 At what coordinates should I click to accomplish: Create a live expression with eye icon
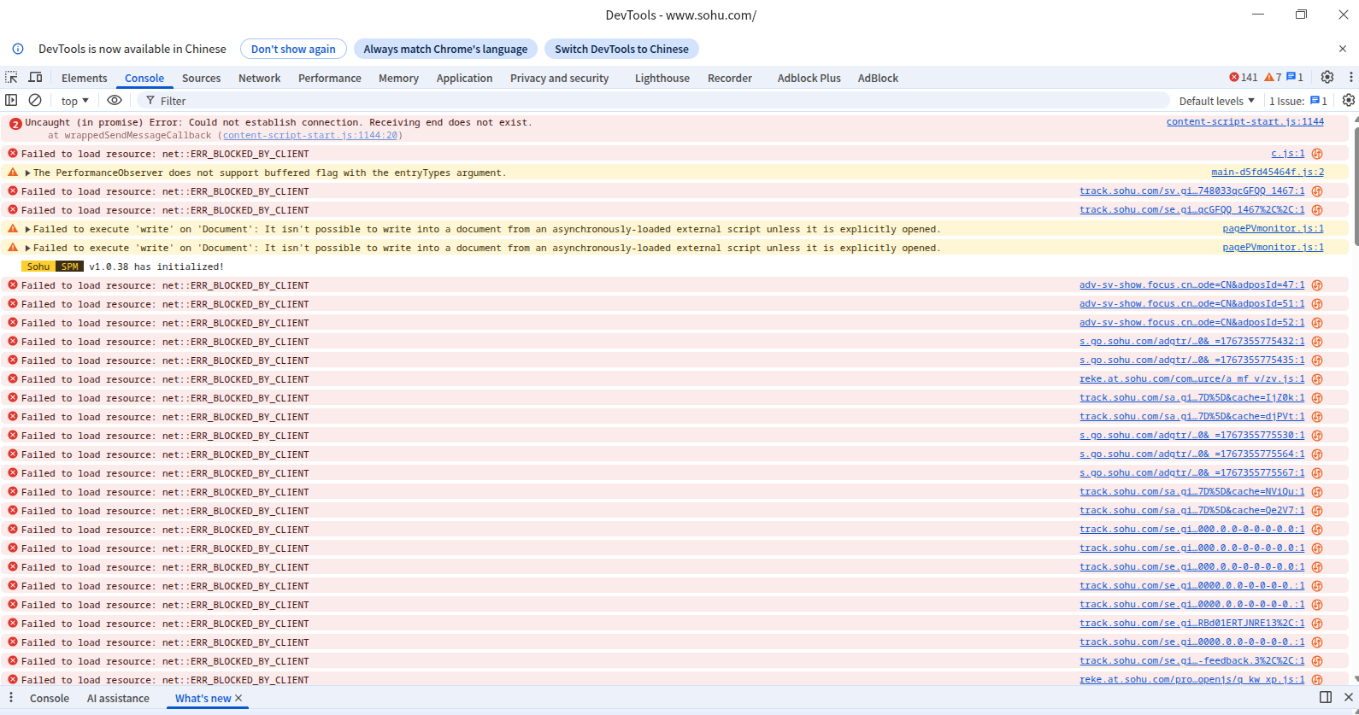(114, 101)
